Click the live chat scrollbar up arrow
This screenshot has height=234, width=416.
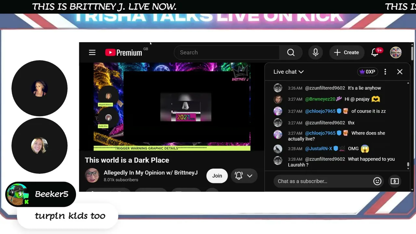408,83
